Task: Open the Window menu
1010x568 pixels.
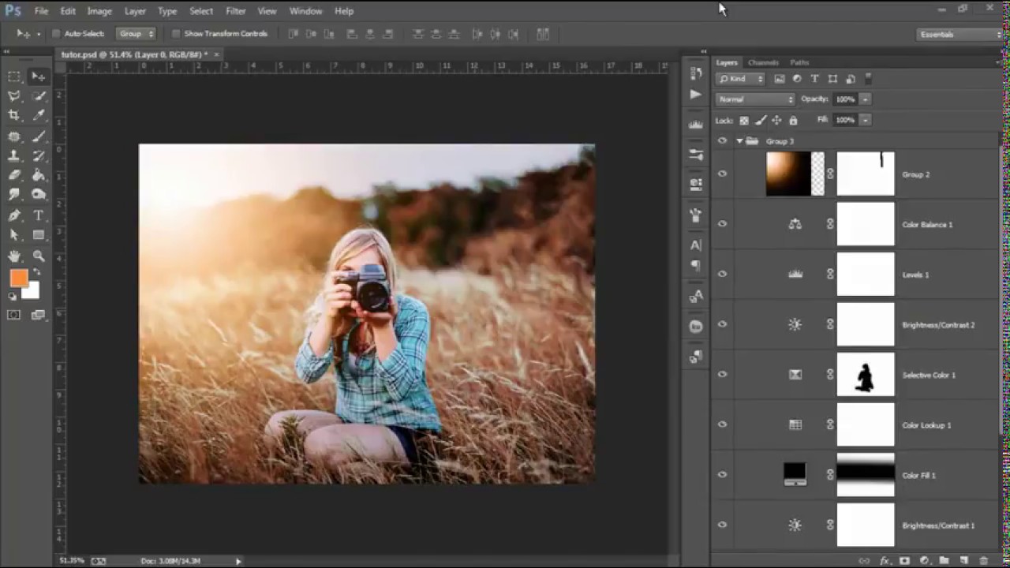Action: 305,11
